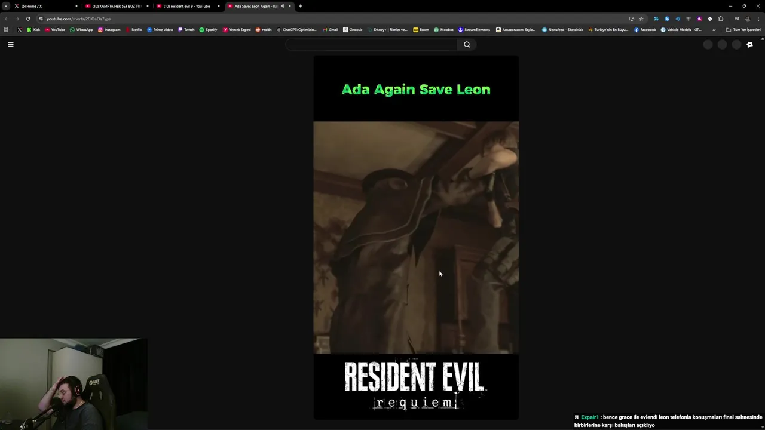Open the Disney+ | Filmler bookmark

coord(388,29)
